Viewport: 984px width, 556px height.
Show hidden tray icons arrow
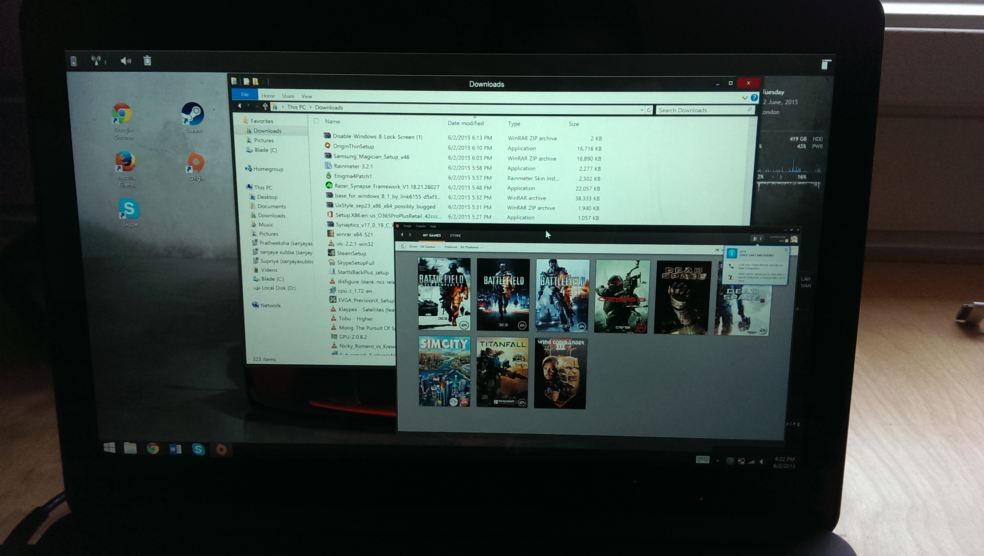point(717,461)
